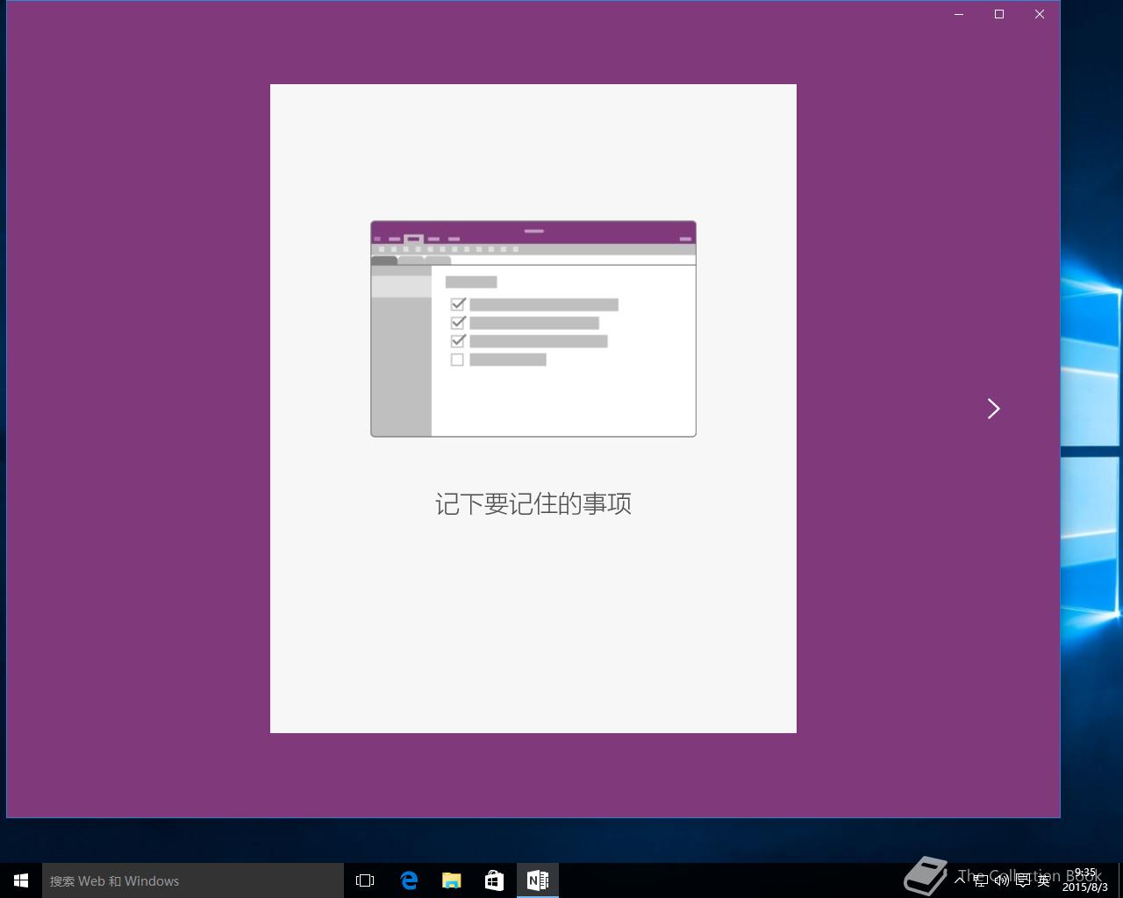The width and height of the screenshot is (1123, 898).
Task: Switch the input language indicator 英
Action: tap(1044, 880)
